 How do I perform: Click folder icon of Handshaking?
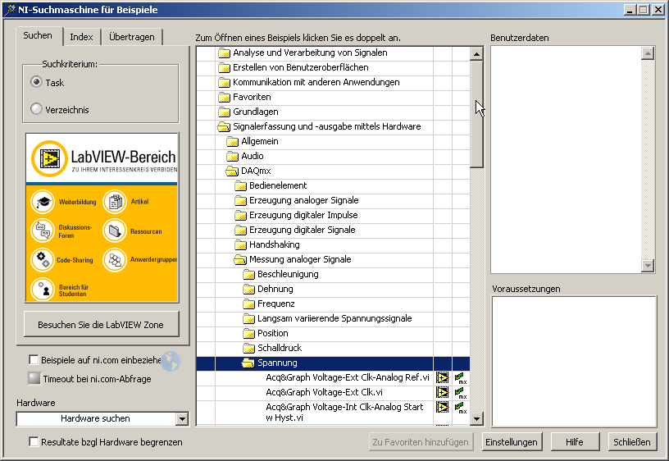(x=241, y=244)
